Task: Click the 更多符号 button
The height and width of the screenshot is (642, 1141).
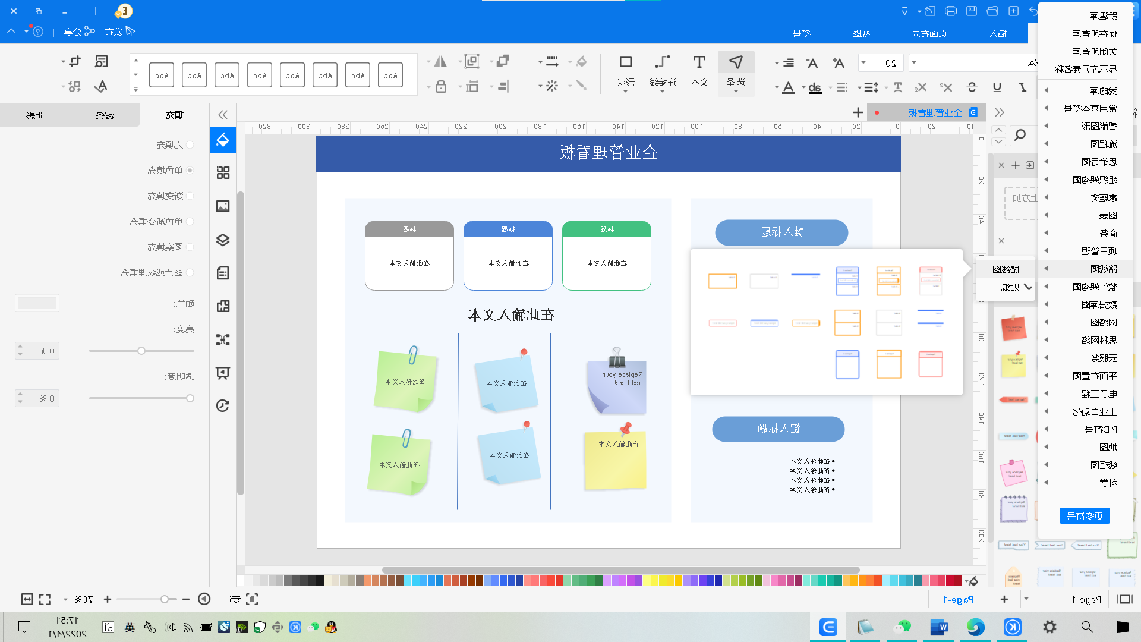Action: coord(1085,516)
